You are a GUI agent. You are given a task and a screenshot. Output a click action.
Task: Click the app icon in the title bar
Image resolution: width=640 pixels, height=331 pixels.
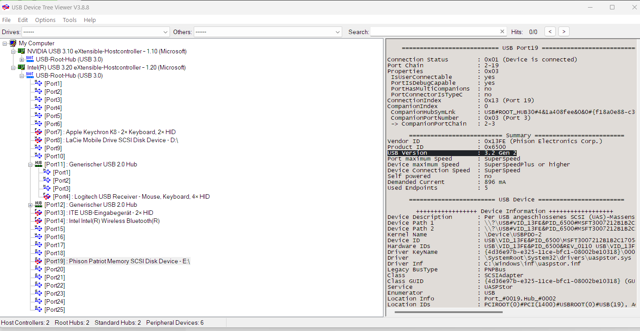coord(6,7)
